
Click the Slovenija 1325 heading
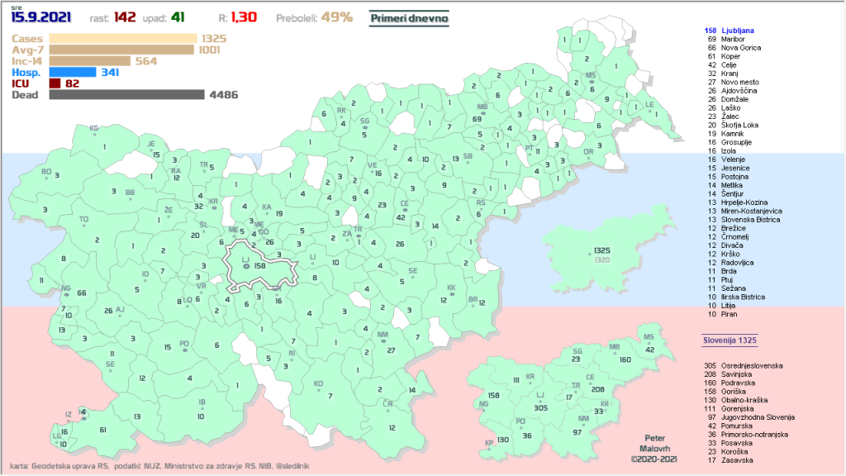[x=730, y=340]
